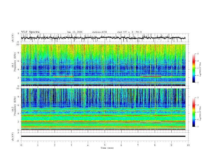The image size is (212, 163).
Task: Click time axis tick label "2"
Action: pyautogui.click(x=55, y=145)
